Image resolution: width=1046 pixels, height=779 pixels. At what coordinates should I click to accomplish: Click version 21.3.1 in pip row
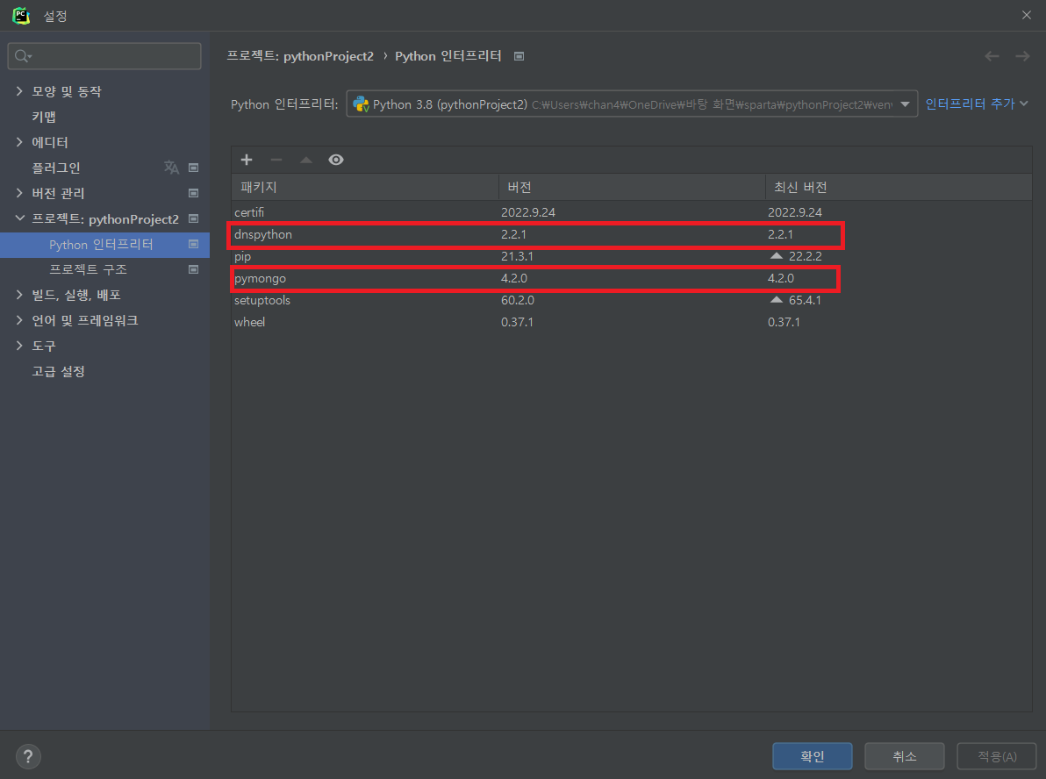click(517, 256)
